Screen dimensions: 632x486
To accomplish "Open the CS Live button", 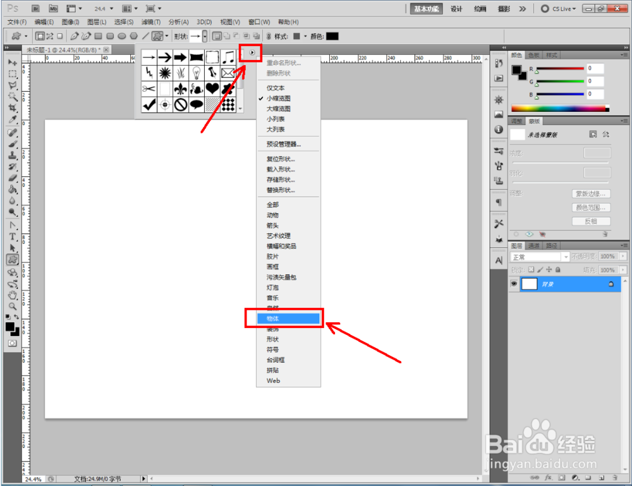I will click(x=558, y=9).
